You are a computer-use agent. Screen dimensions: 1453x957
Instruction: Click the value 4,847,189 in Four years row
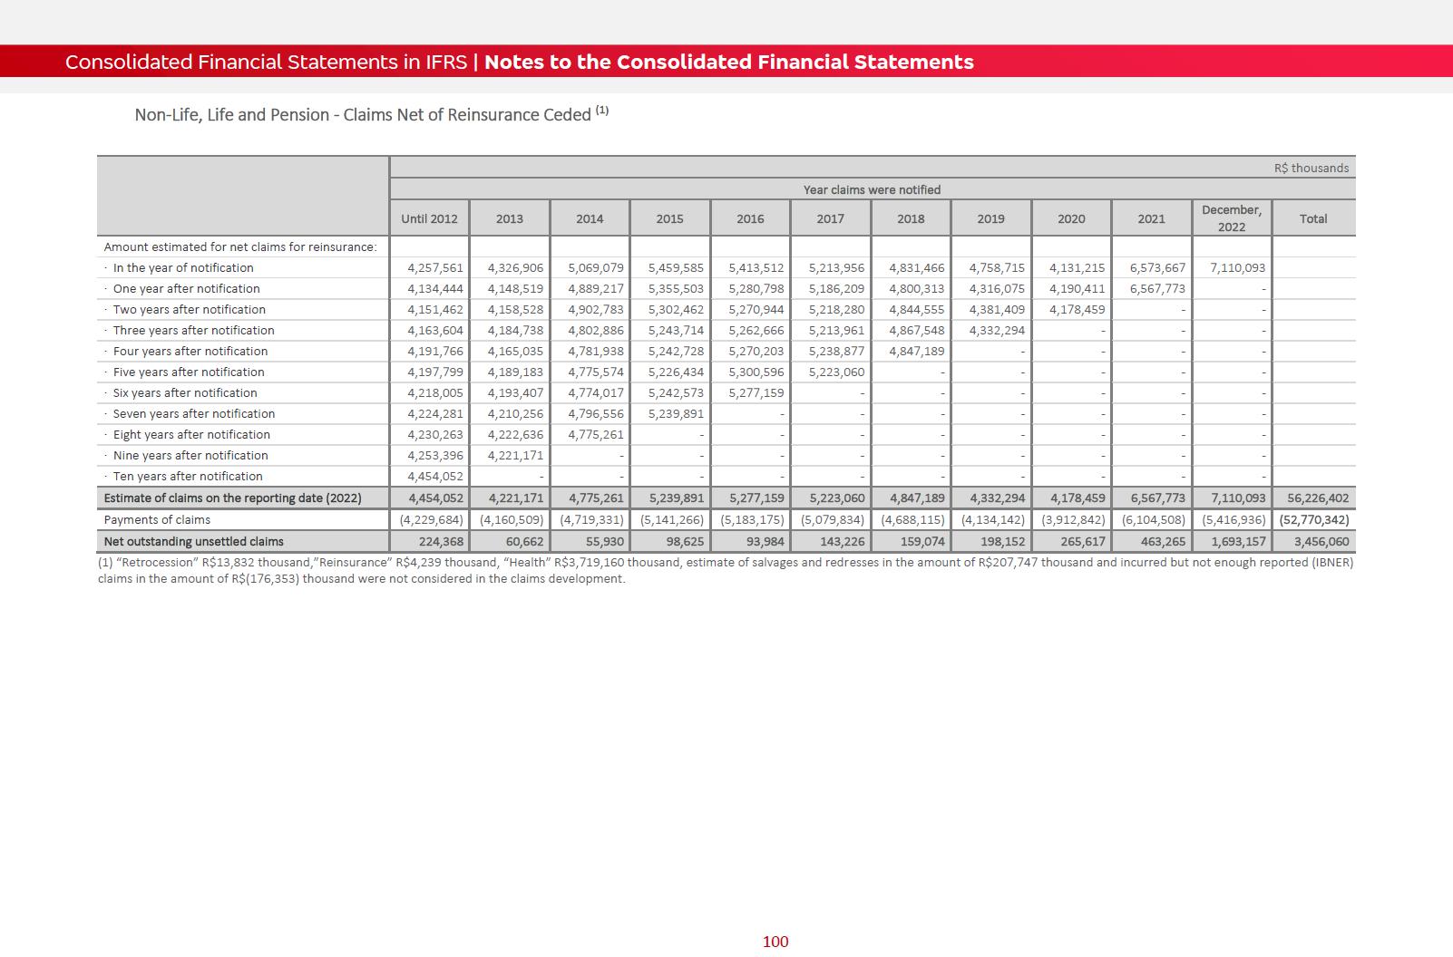pyautogui.click(x=917, y=351)
